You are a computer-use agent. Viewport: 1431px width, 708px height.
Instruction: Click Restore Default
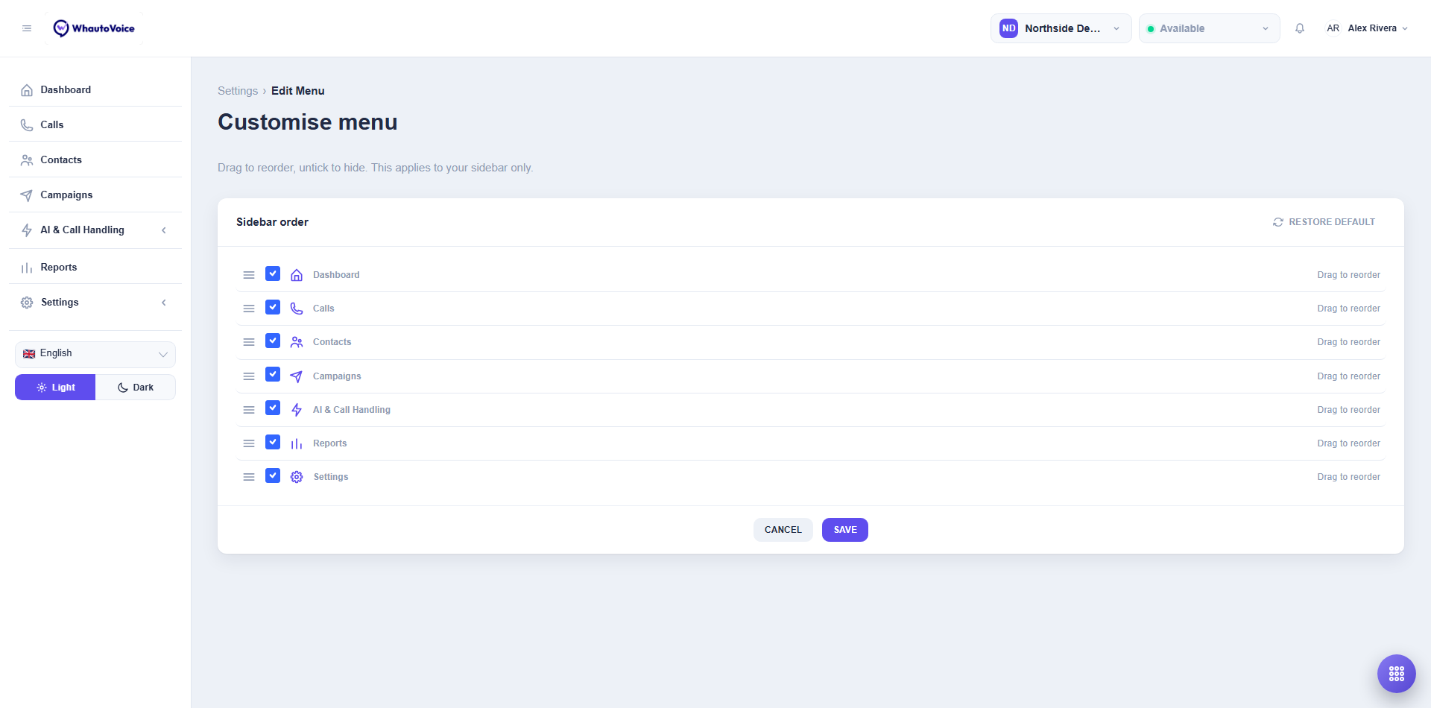tap(1324, 222)
